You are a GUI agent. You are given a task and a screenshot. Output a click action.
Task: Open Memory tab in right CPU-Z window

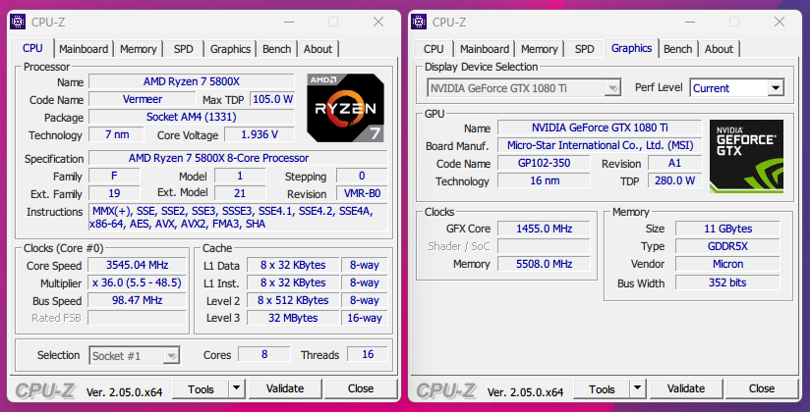click(x=539, y=49)
